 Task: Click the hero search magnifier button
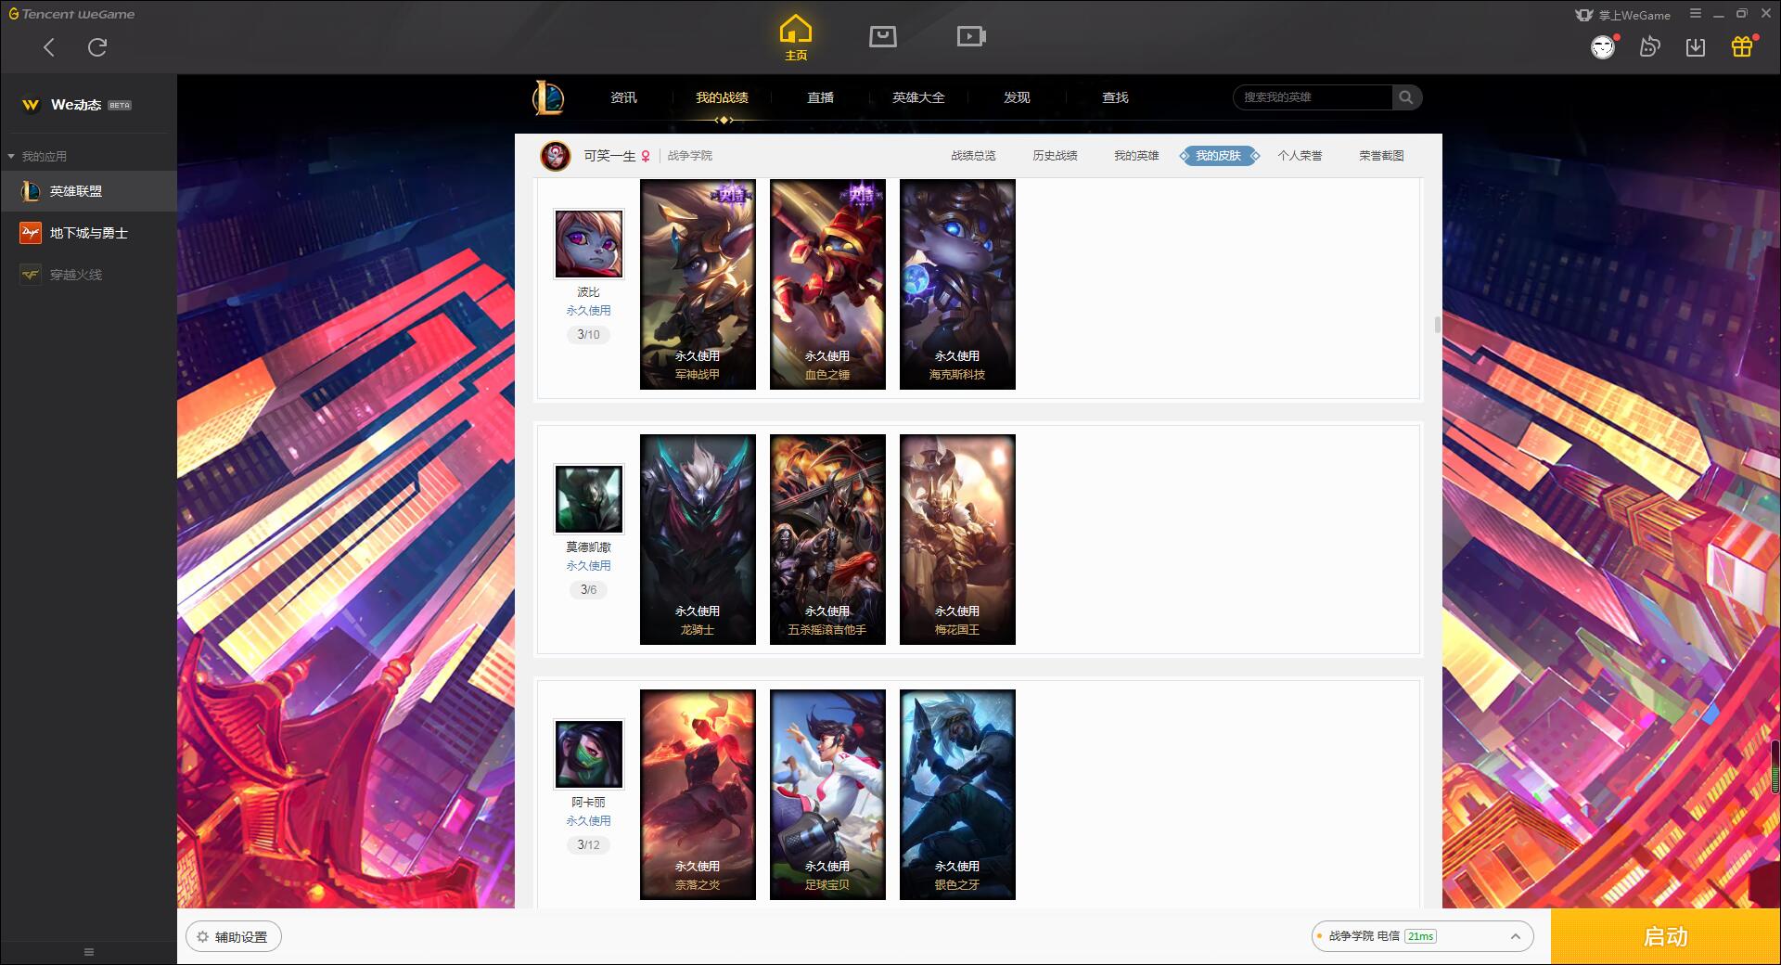coord(1406,97)
